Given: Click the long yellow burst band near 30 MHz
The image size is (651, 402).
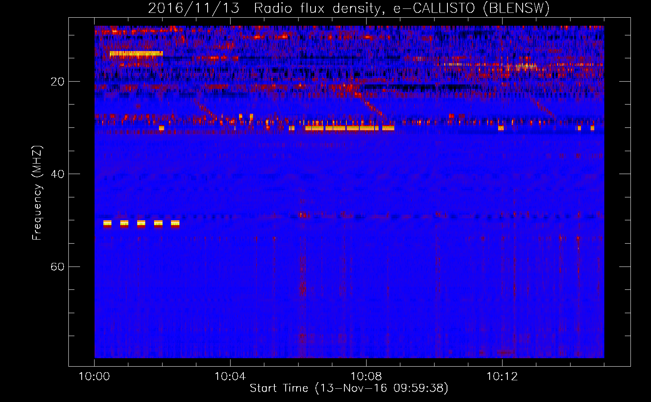Looking at the screenshot, I should point(350,128).
